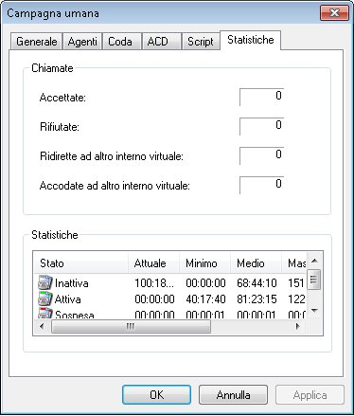The image size is (354, 416).
Task: Click the Accettate value field
Action: tap(262, 97)
